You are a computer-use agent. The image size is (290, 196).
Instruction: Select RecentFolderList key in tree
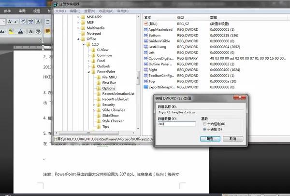click(x=116, y=99)
